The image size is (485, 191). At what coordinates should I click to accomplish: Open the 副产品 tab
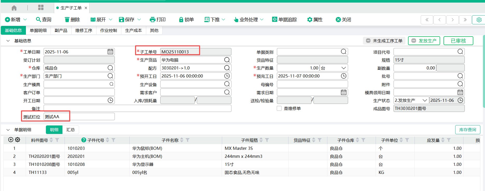tap(61, 30)
